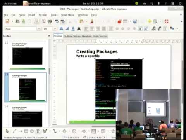Select the Text tool in drawing toolbar
Screen dimensions: 186x140
[x=38, y=131]
